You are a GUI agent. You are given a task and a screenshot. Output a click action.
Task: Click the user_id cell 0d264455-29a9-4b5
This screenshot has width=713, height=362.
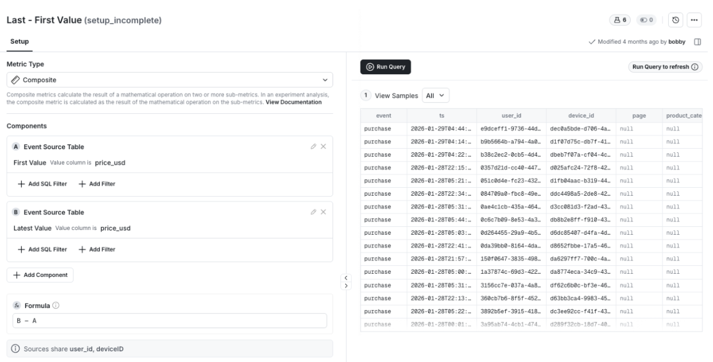point(511,233)
